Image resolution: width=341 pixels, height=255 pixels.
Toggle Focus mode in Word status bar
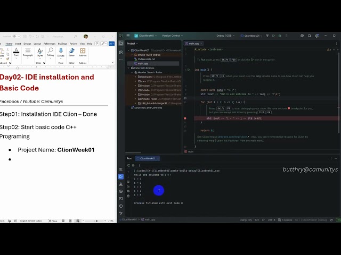point(53,221)
